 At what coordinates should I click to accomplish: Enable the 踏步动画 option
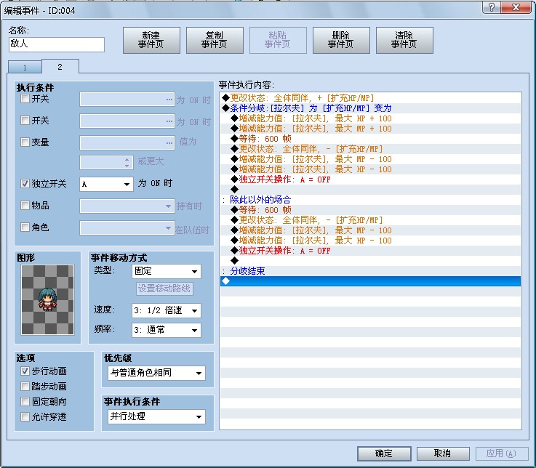tap(25, 387)
